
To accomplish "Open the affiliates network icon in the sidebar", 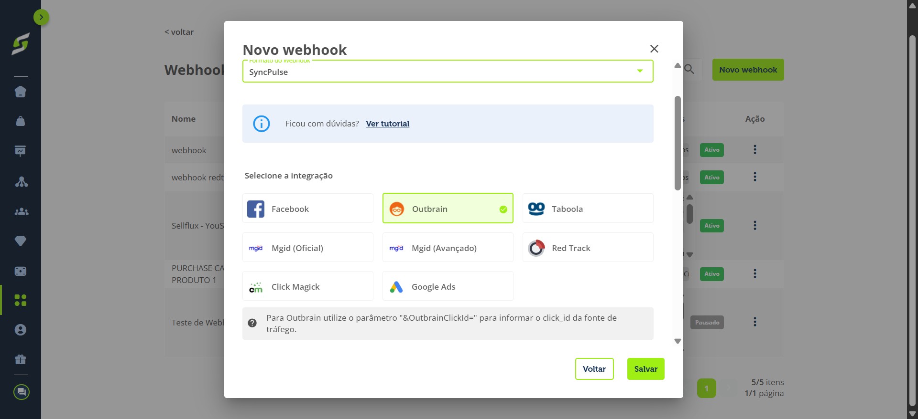I will [21, 181].
